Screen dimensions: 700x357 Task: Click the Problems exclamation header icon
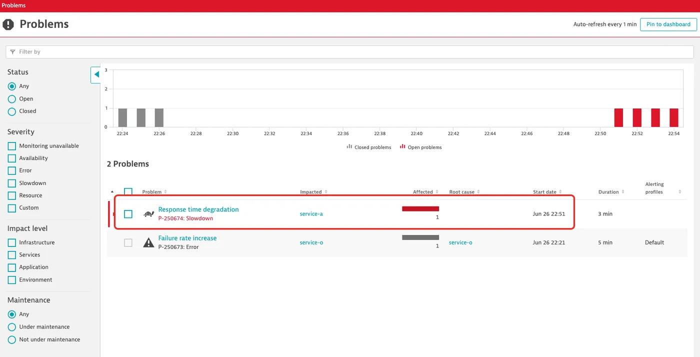8,24
